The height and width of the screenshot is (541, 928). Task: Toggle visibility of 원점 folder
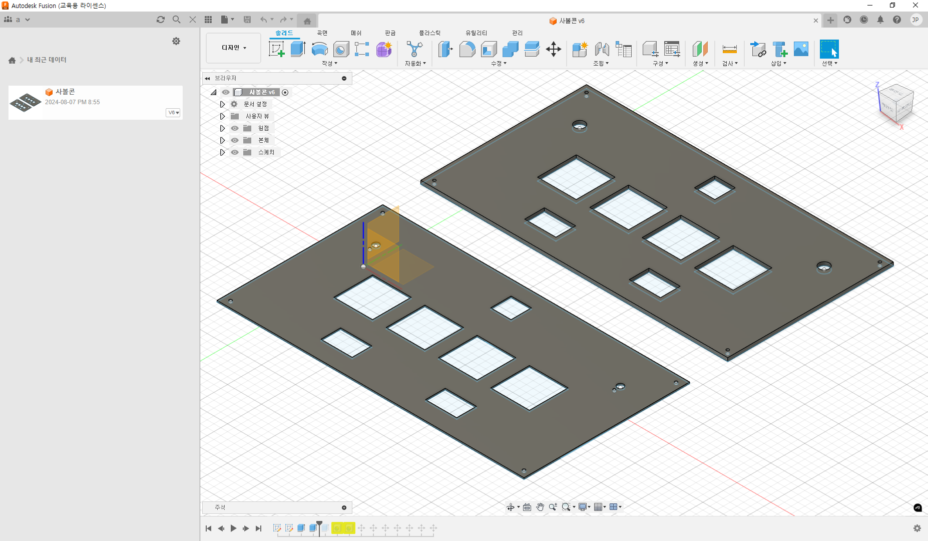pos(235,128)
